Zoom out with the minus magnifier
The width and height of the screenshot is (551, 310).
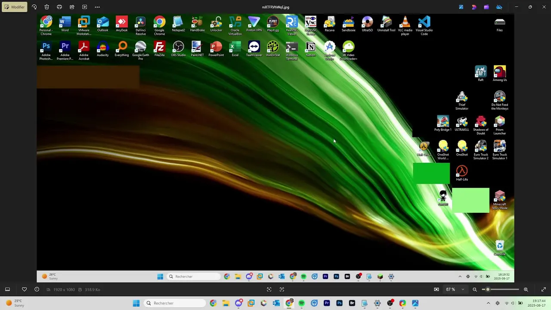click(x=475, y=289)
